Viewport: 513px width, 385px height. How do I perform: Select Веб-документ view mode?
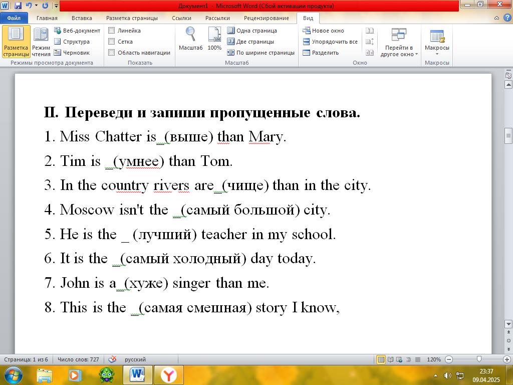tap(77, 31)
